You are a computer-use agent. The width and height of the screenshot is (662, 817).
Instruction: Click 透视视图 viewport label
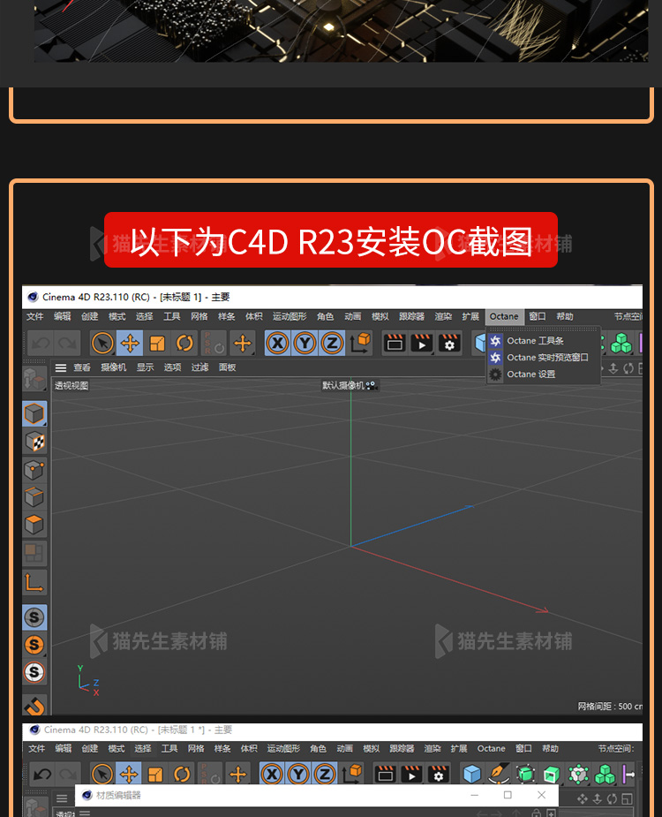point(71,386)
